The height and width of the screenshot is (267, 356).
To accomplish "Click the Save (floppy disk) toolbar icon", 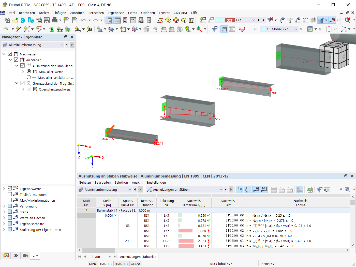I will pos(47,20).
